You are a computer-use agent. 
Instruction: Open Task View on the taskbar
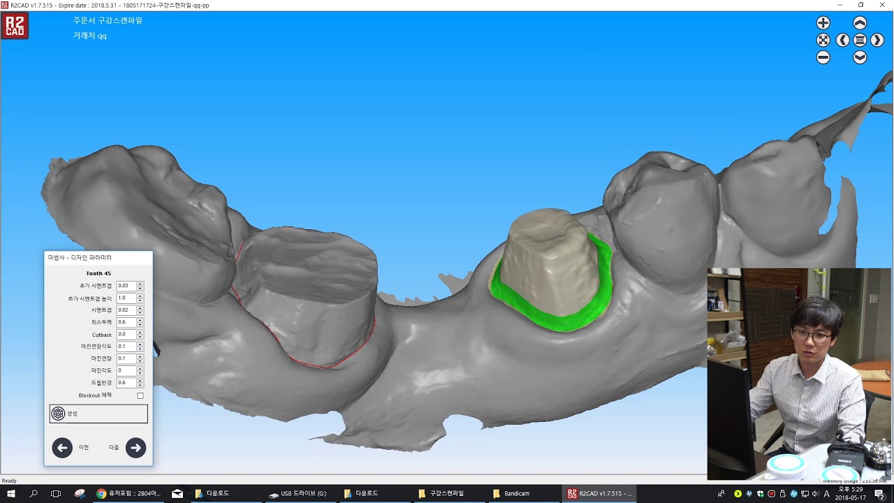[56, 493]
